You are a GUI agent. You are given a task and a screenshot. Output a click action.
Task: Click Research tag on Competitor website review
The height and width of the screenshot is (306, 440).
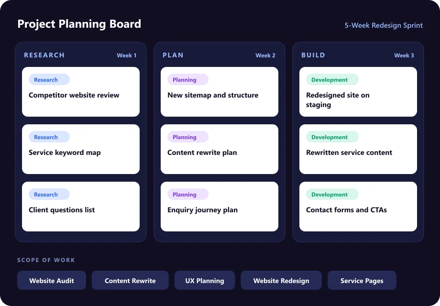pyautogui.click(x=49, y=79)
